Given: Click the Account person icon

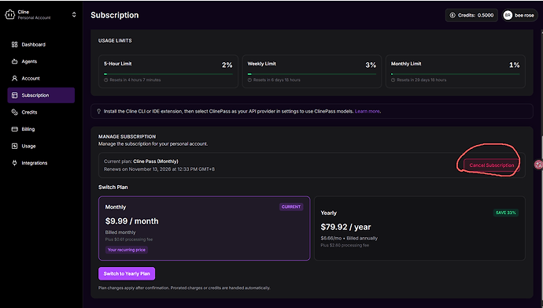Looking at the screenshot, I should coord(14,78).
